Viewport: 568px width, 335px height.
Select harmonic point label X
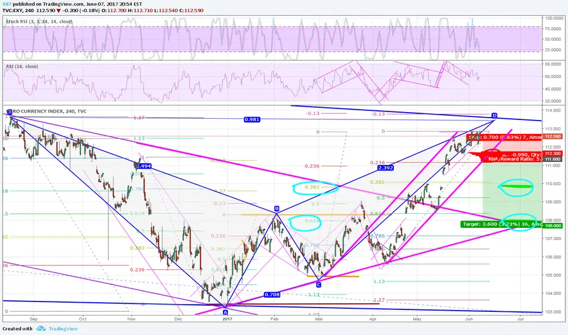[10, 112]
